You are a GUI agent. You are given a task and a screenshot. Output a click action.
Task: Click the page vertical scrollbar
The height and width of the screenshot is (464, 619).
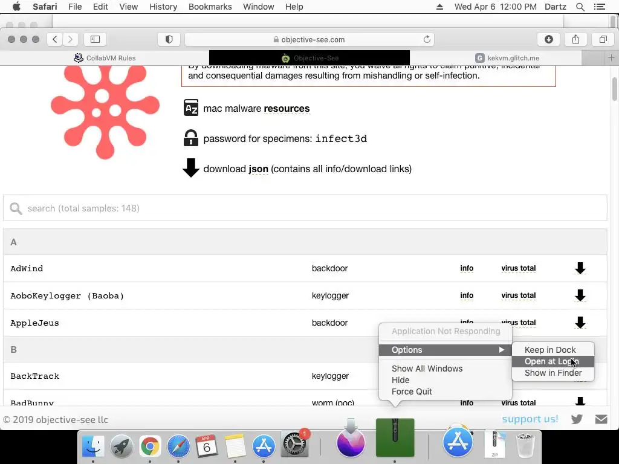614,89
